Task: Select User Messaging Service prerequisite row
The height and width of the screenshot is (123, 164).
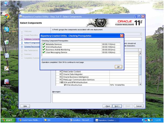Action: click(x=81, y=52)
